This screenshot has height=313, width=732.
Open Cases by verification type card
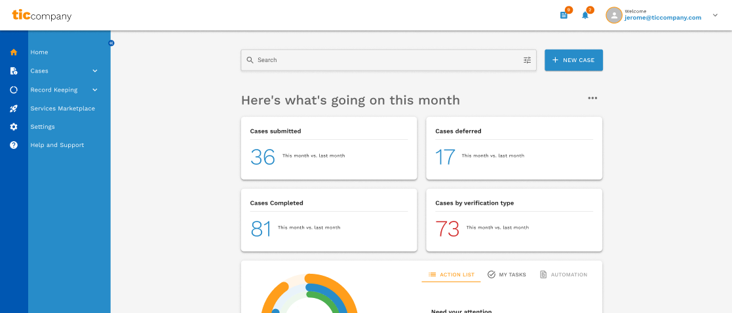(x=514, y=220)
